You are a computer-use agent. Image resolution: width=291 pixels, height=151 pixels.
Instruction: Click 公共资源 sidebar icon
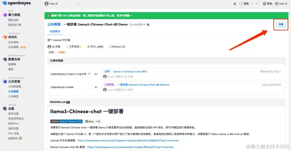(5, 82)
